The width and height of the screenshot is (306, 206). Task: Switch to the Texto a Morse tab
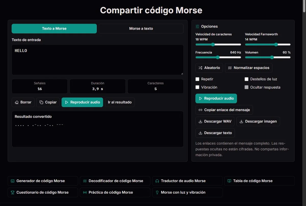54,29
